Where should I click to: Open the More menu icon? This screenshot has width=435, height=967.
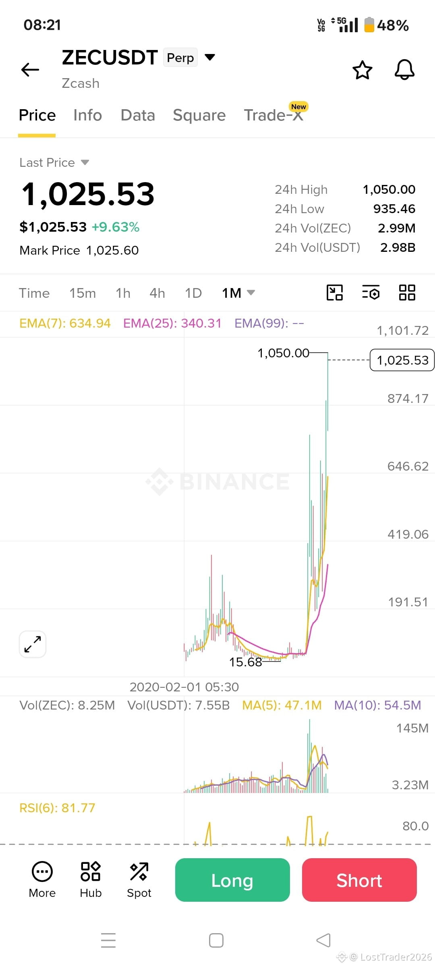42,880
